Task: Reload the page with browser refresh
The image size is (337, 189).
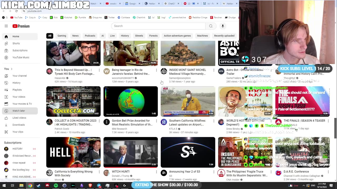Action: coord(16,11)
